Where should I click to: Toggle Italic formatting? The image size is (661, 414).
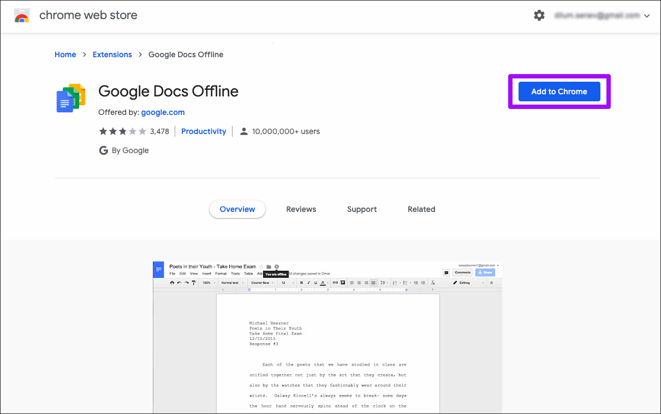tap(308, 282)
